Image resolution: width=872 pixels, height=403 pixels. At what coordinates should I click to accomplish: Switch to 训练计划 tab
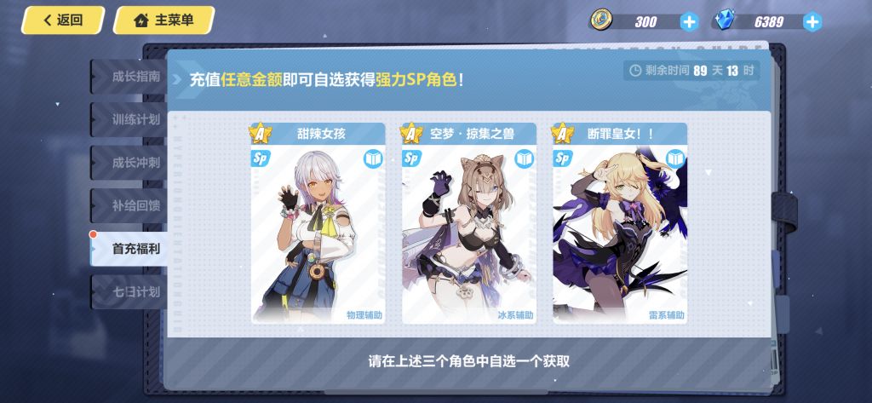[129, 119]
